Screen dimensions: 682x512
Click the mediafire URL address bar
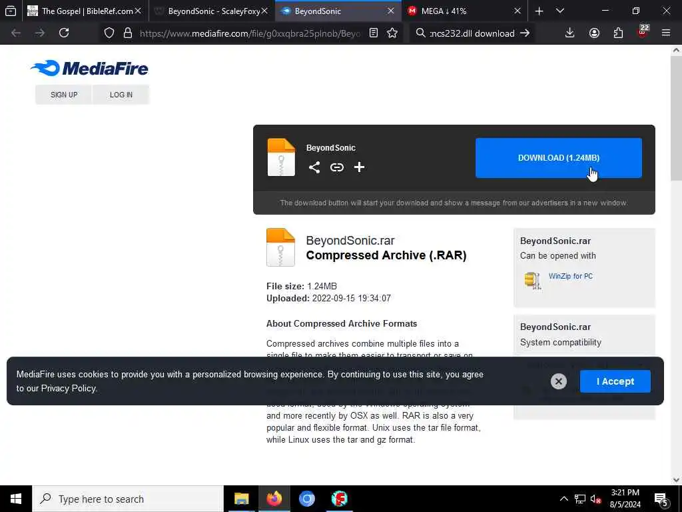click(250, 33)
